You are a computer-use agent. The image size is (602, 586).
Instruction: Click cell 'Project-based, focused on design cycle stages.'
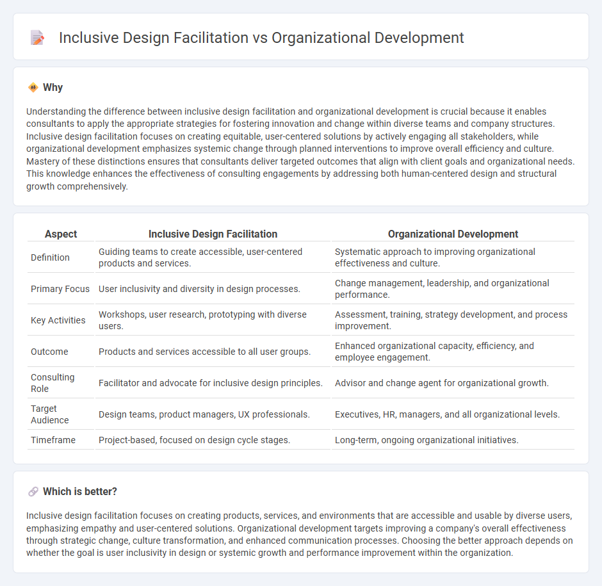213,440
